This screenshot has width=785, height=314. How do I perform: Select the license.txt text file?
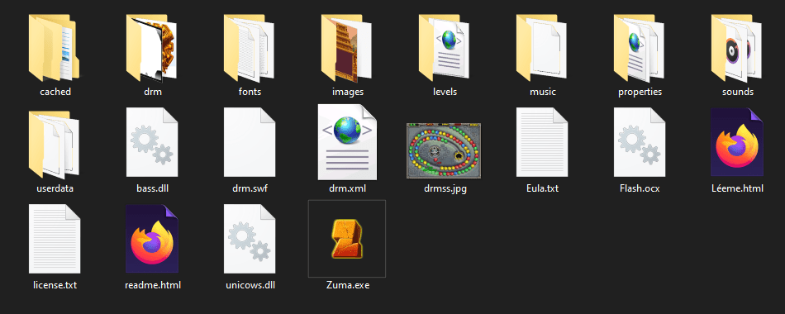(55, 239)
